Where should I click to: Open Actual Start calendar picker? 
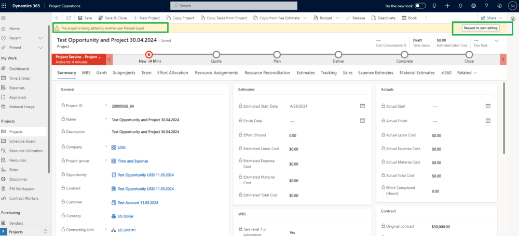click(488, 106)
